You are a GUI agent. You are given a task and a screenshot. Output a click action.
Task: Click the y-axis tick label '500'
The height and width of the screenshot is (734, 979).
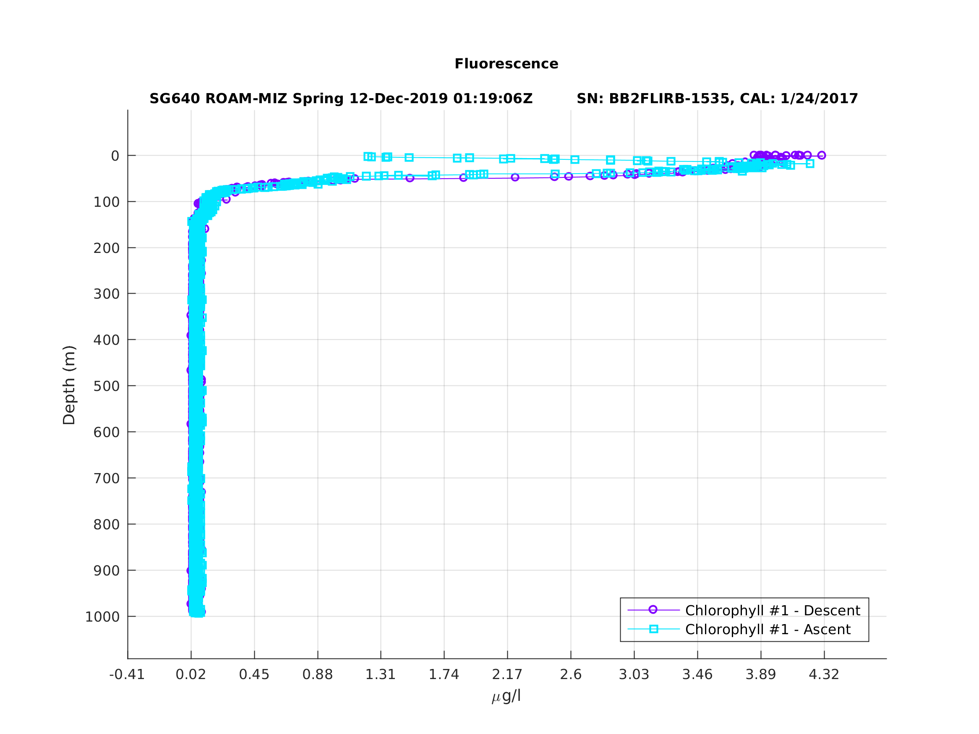pyautogui.click(x=106, y=386)
